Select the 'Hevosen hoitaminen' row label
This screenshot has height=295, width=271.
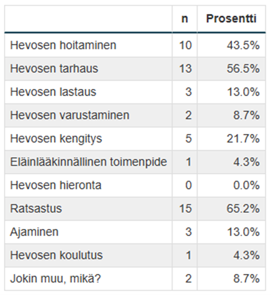(x=63, y=46)
